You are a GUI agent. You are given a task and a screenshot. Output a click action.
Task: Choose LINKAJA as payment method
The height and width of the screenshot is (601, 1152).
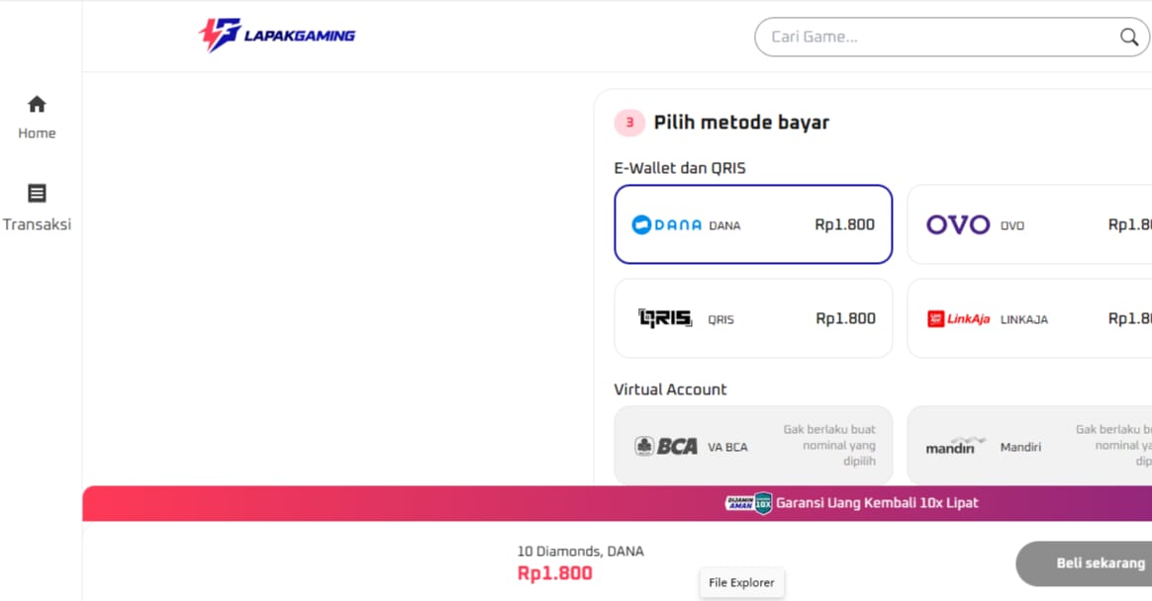point(1029,318)
